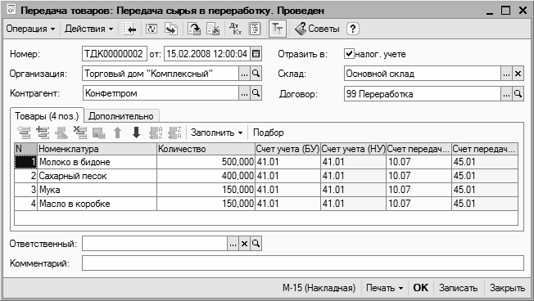Open help with the question mark icon
Screen dimensions: 534x301
pos(353,29)
